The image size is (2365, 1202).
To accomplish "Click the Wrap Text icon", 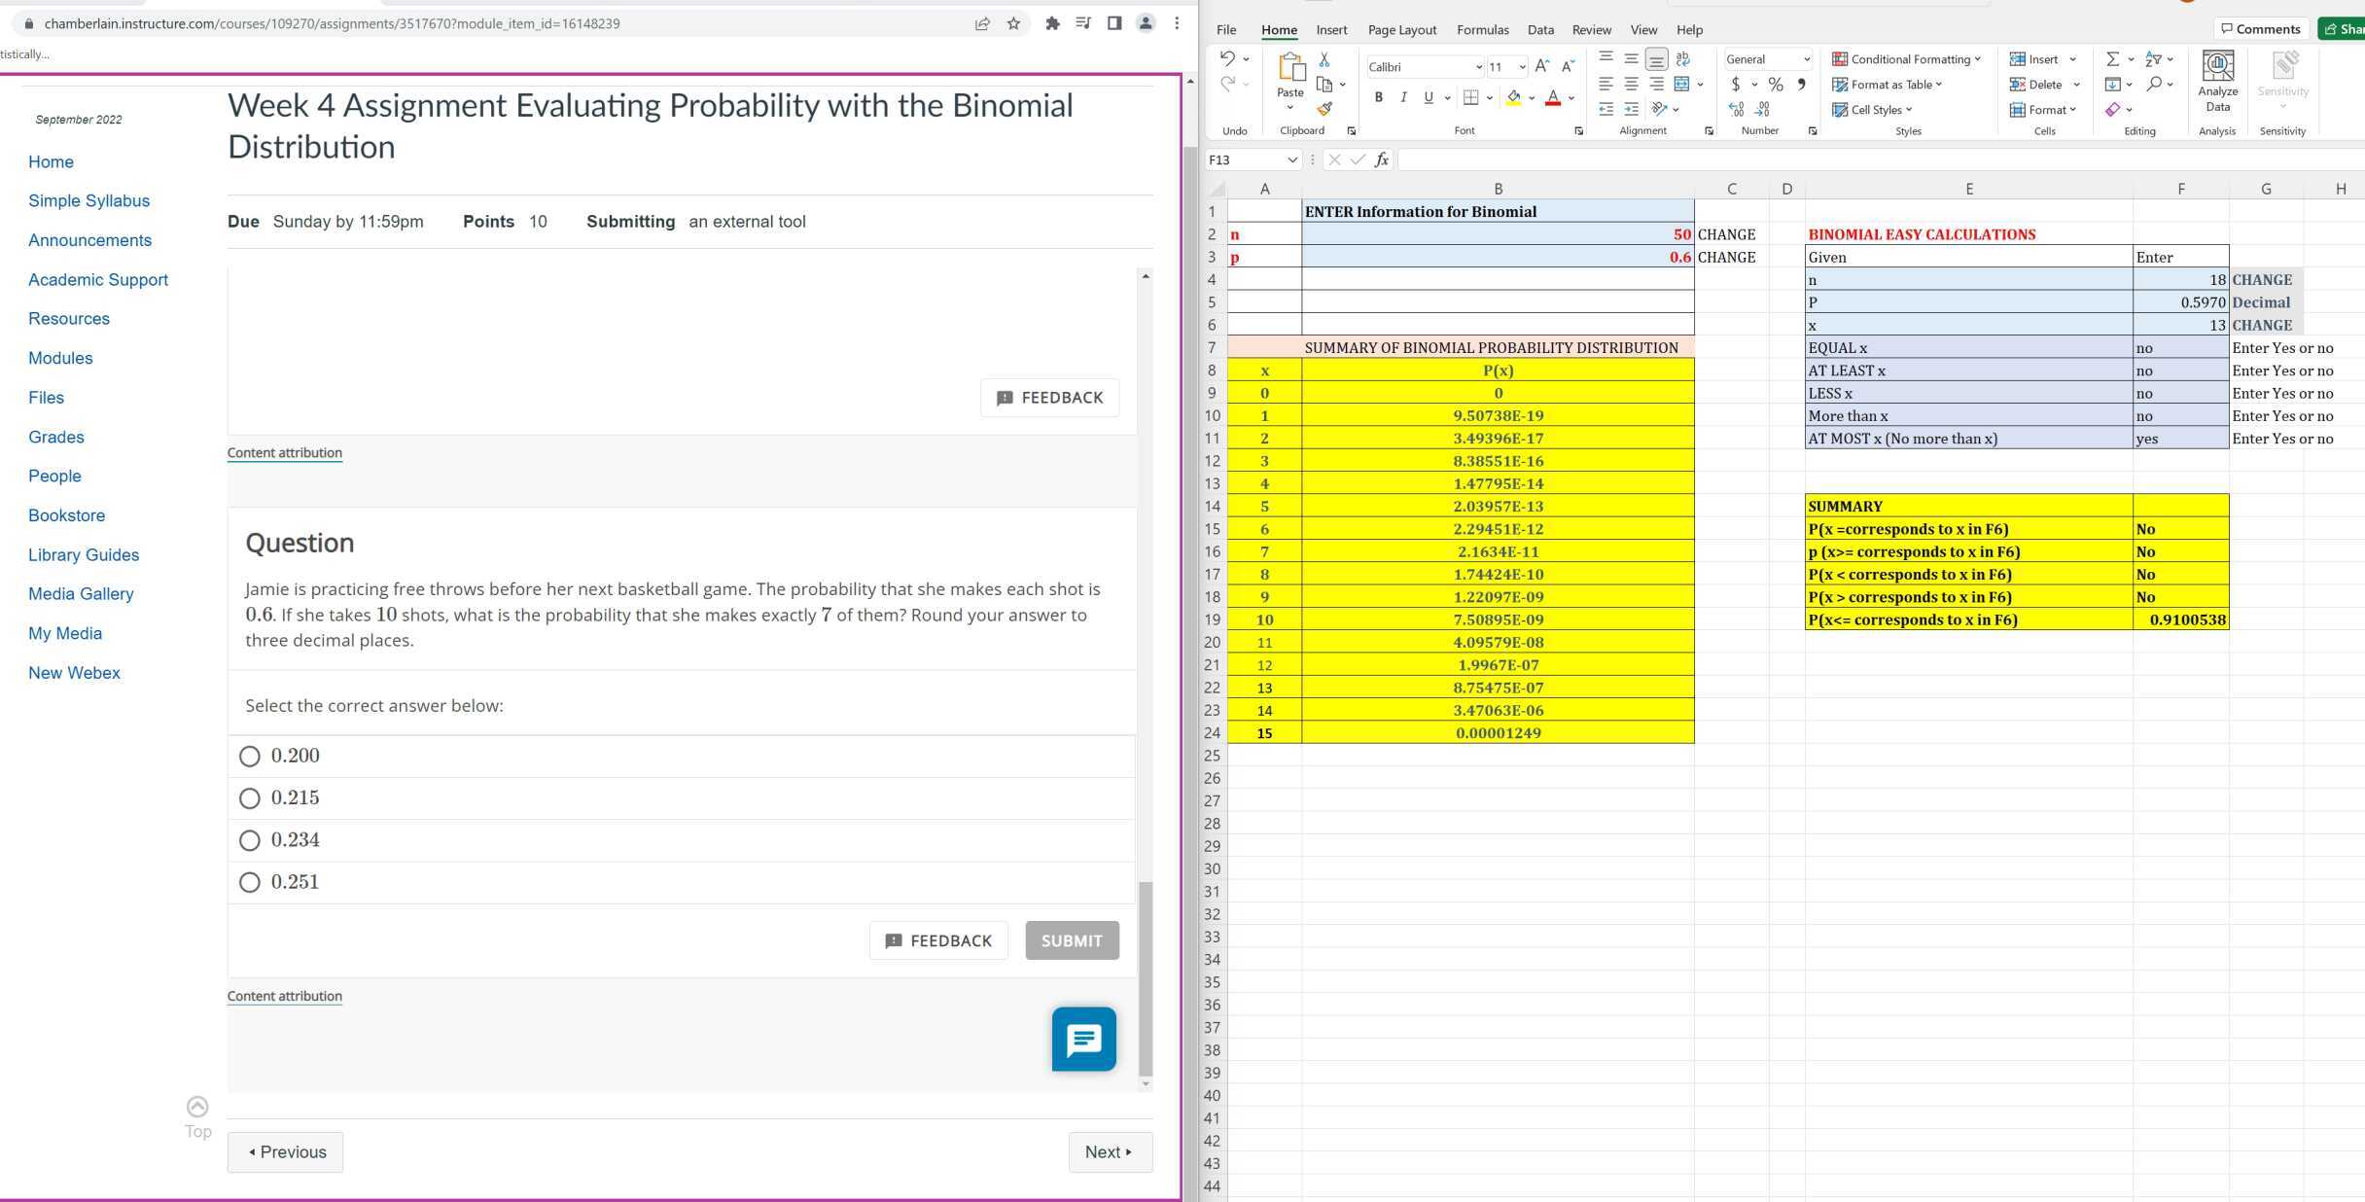I will point(1683,59).
